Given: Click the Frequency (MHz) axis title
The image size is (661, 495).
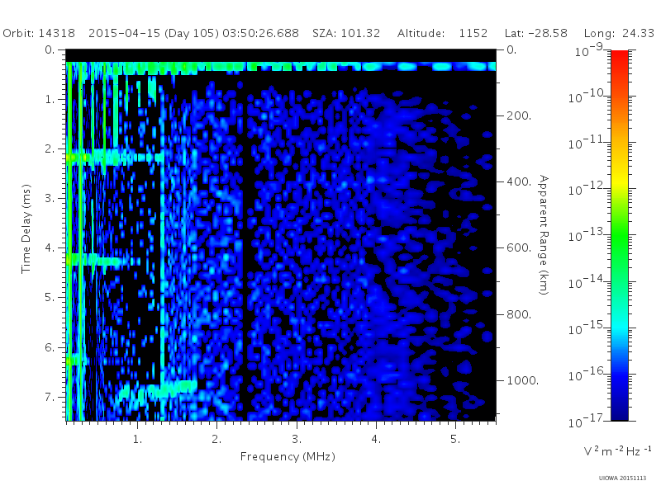Looking at the screenshot, I should pos(288,457).
